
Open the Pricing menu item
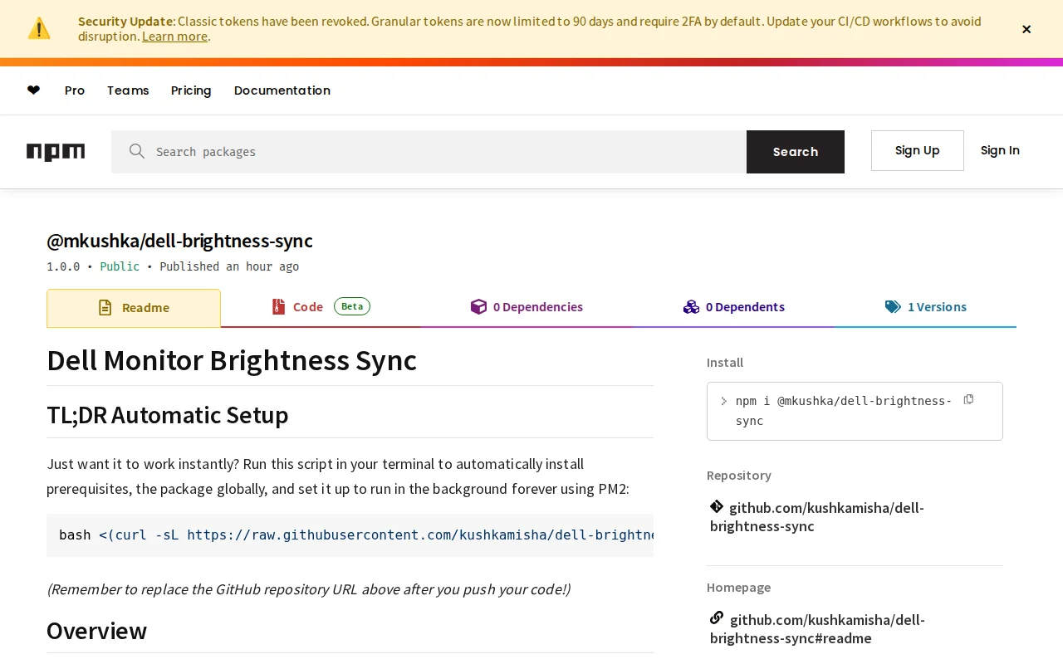point(191,90)
